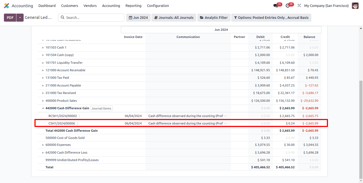Click the Communication column header
The image size is (363, 183).
pos(188,37)
